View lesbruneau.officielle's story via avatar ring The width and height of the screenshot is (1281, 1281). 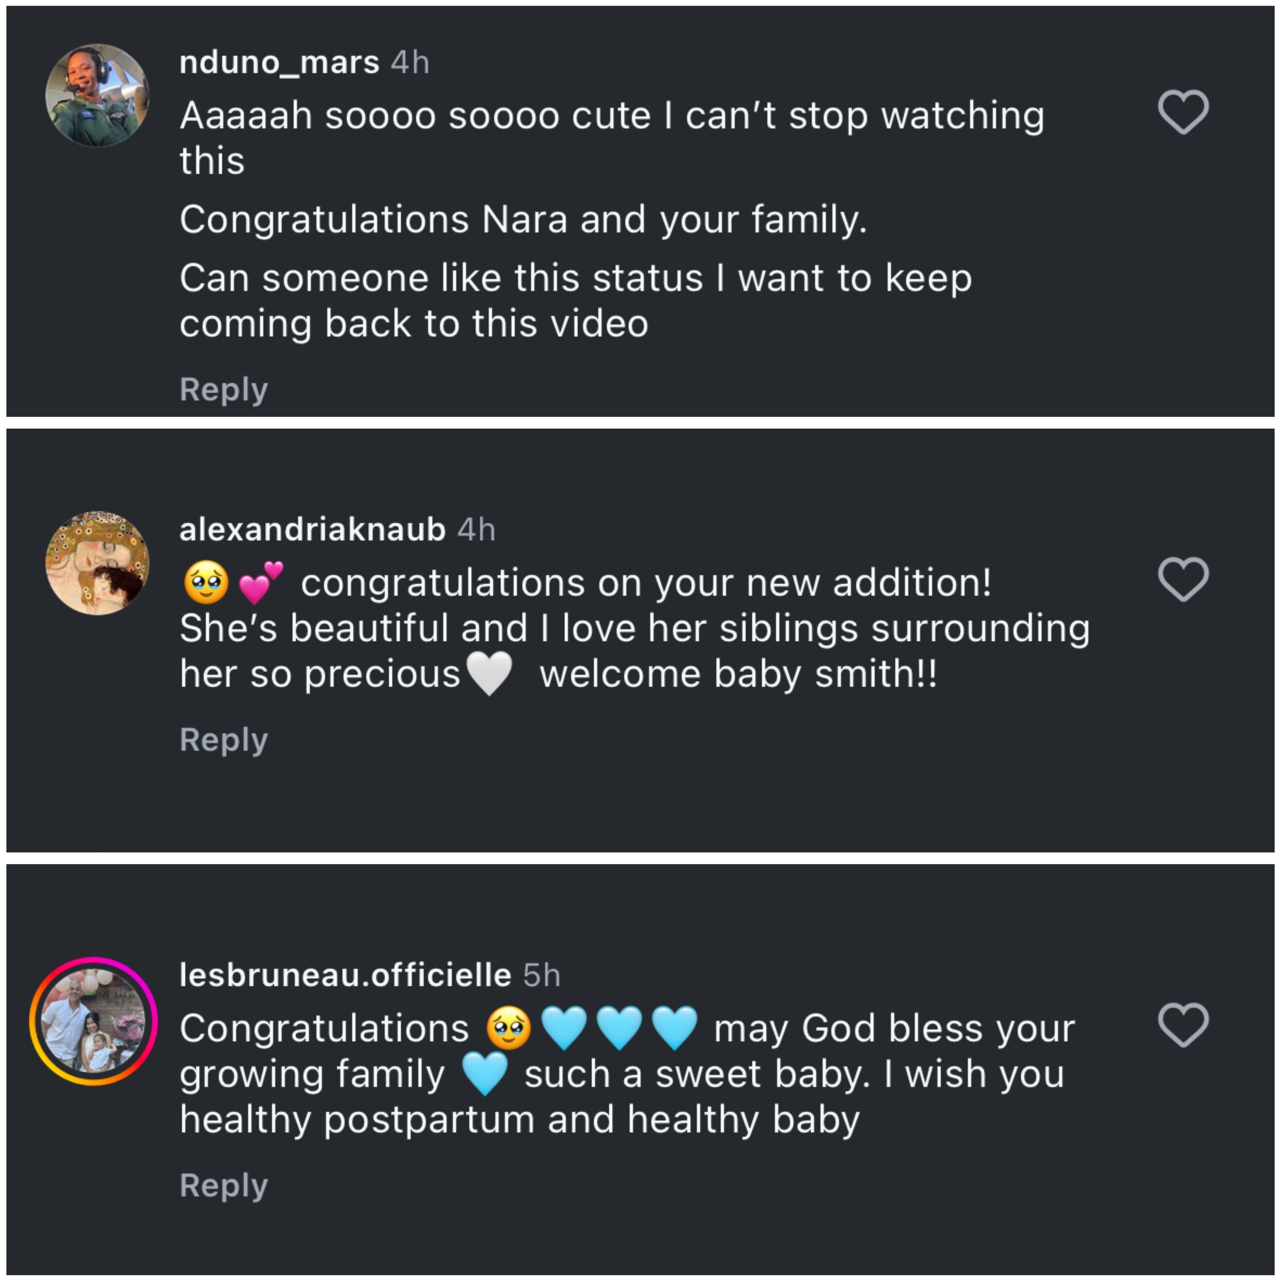[x=94, y=1021]
